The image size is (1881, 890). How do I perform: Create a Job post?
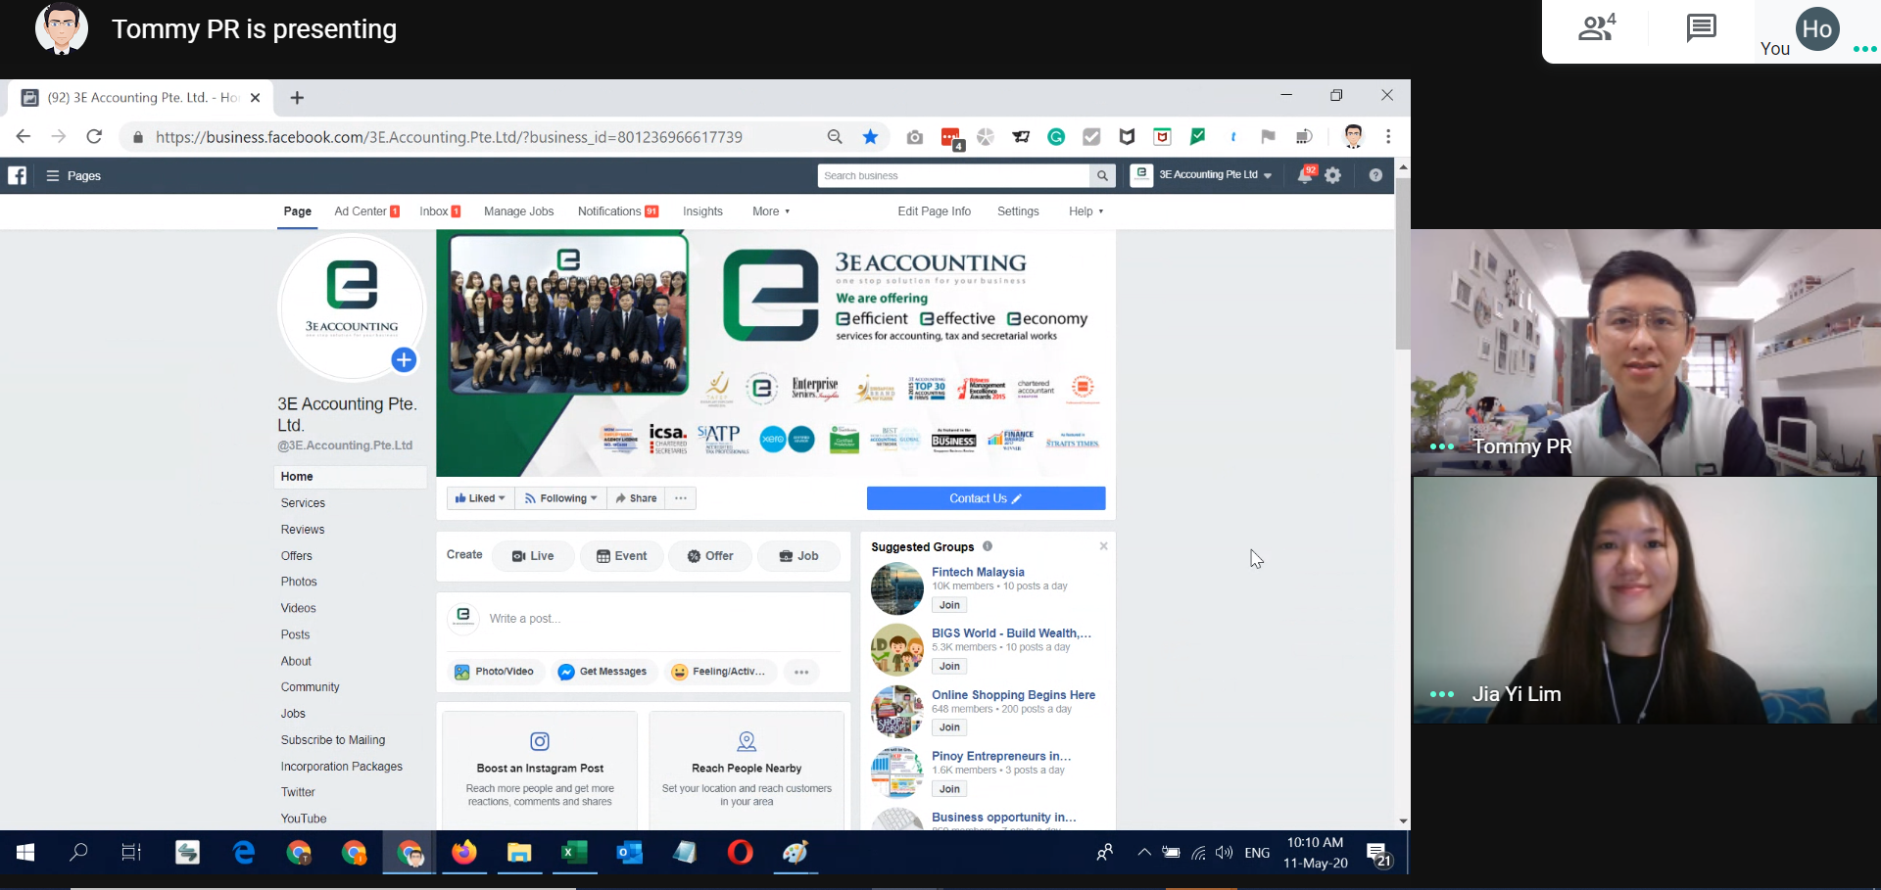[x=798, y=556]
